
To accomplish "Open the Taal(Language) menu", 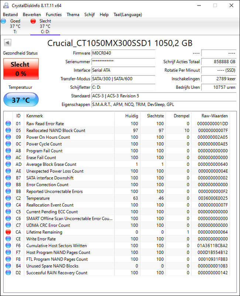I will tap(128, 14).
